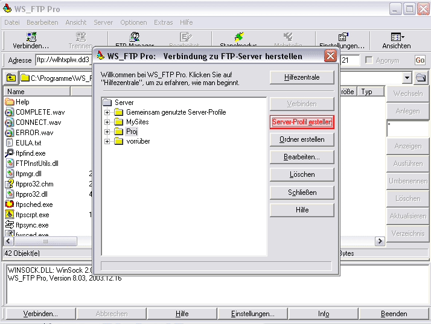Image resolution: width=431 pixels, height=324 pixels.
Task: Click the Beenden button in bottom bar
Action: tap(394, 314)
